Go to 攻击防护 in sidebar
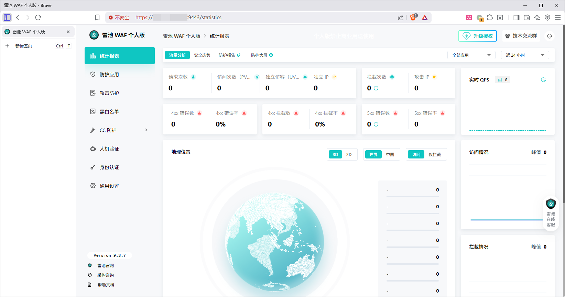565x297 pixels. [119, 93]
